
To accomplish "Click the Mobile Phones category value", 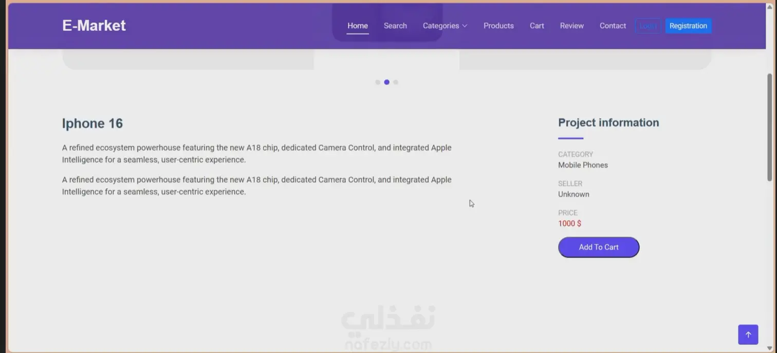I will click(583, 165).
